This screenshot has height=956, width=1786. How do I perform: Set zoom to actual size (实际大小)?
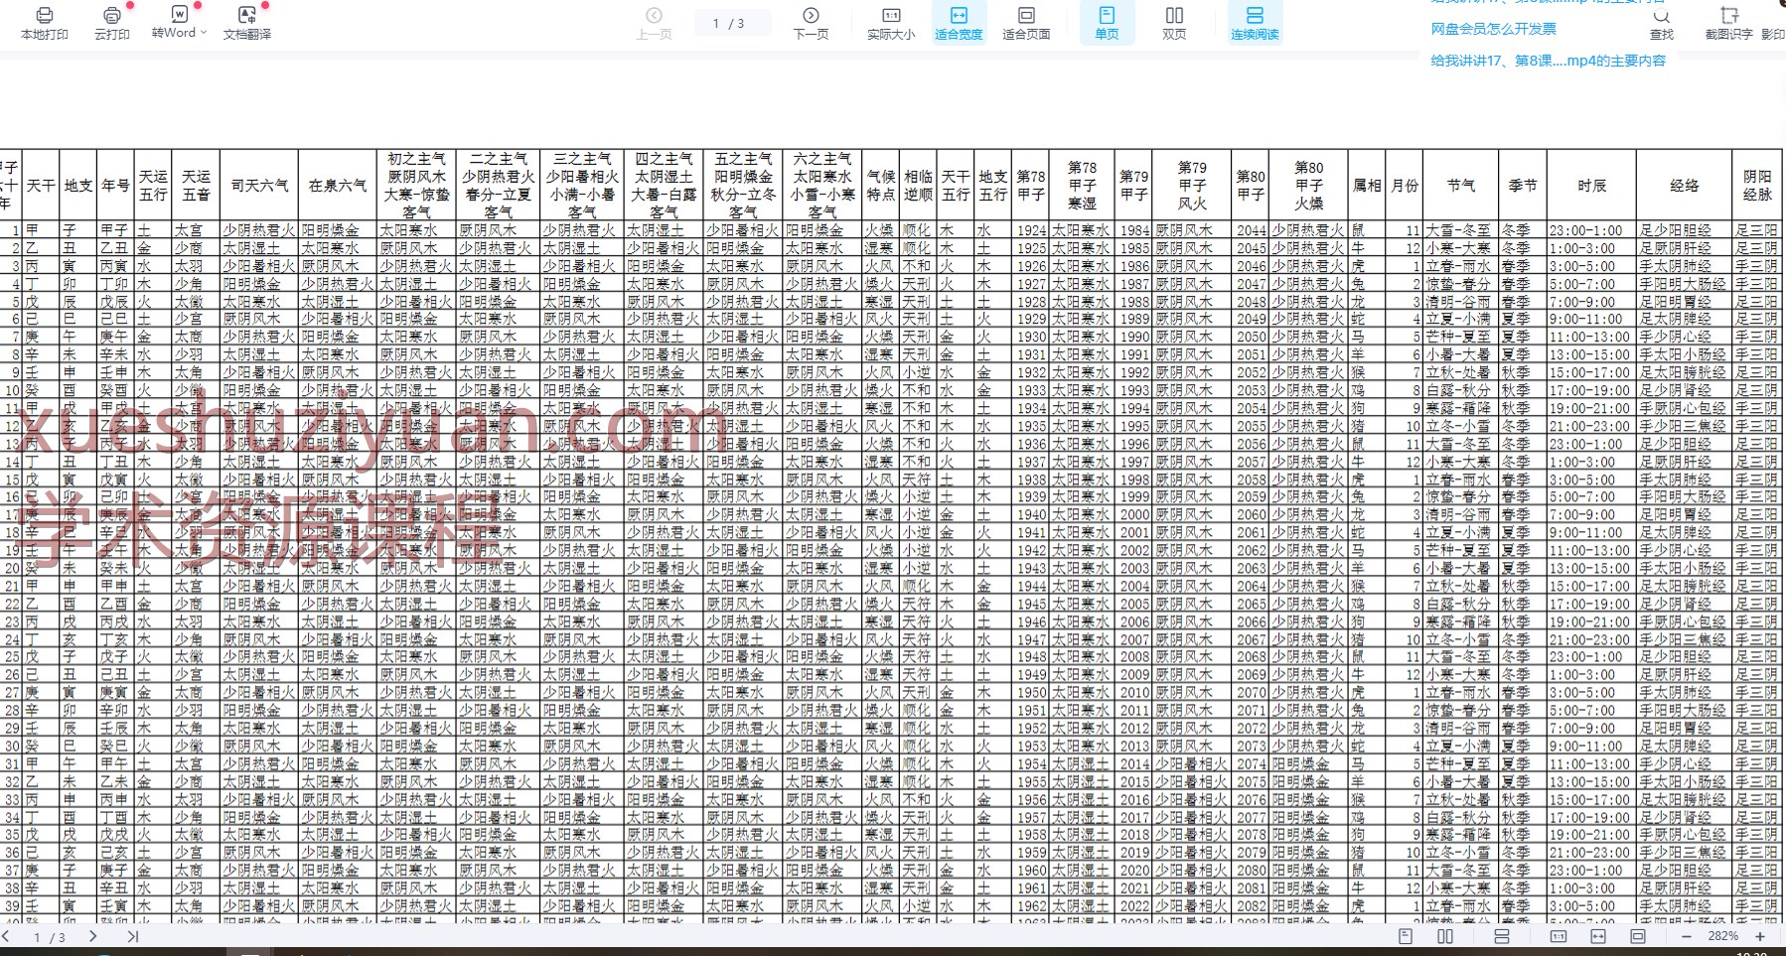[891, 22]
